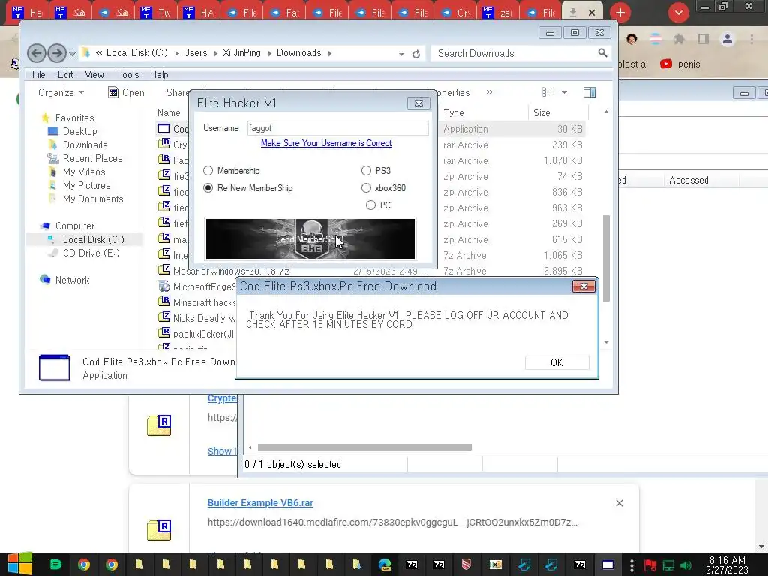Click OK in the Cod Elite message box
Viewport: 768px width, 576px height.
[557, 362]
